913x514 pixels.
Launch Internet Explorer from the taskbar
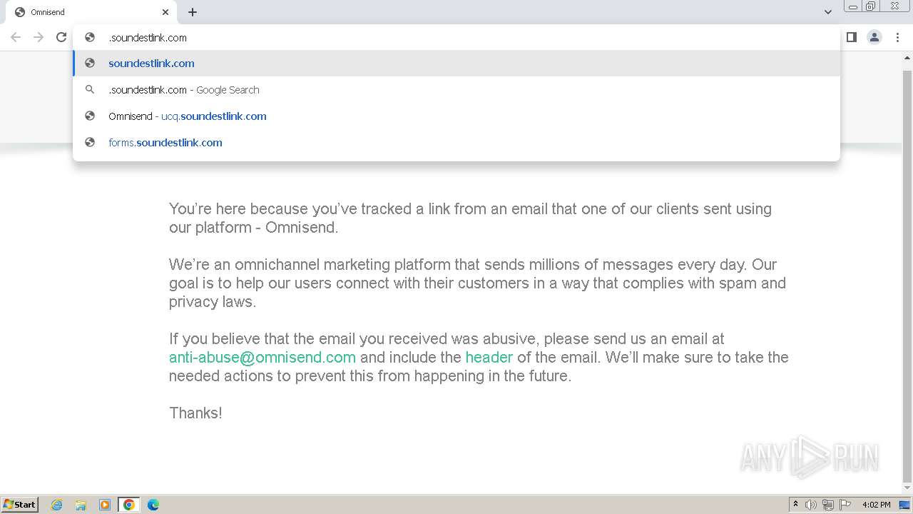pyautogui.click(x=57, y=505)
